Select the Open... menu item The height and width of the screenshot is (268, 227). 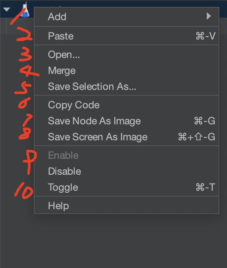(127, 55)
